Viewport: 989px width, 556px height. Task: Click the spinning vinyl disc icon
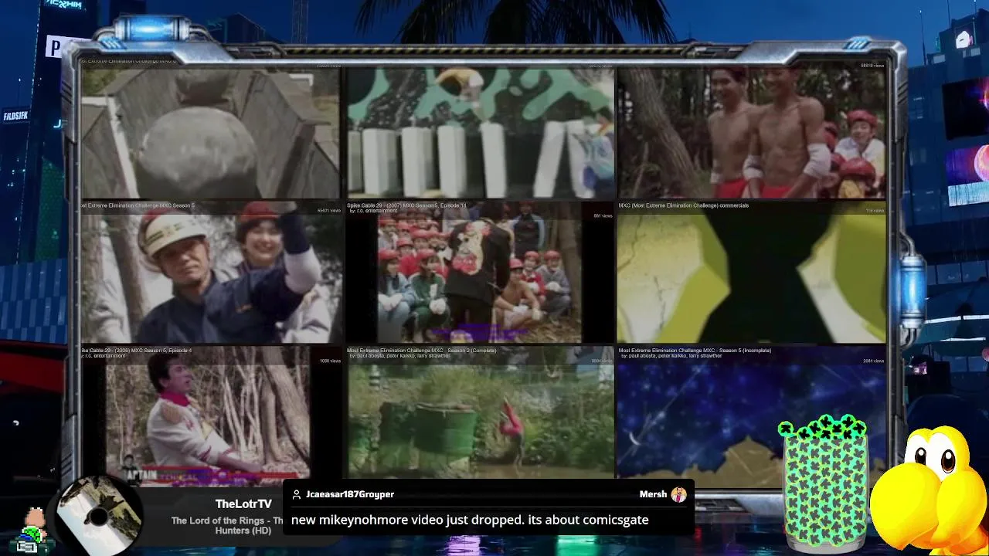click(x=99, y=515)
